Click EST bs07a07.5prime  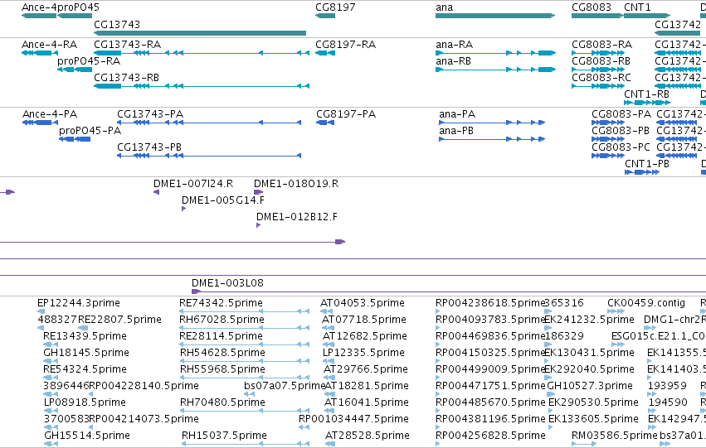250,394
